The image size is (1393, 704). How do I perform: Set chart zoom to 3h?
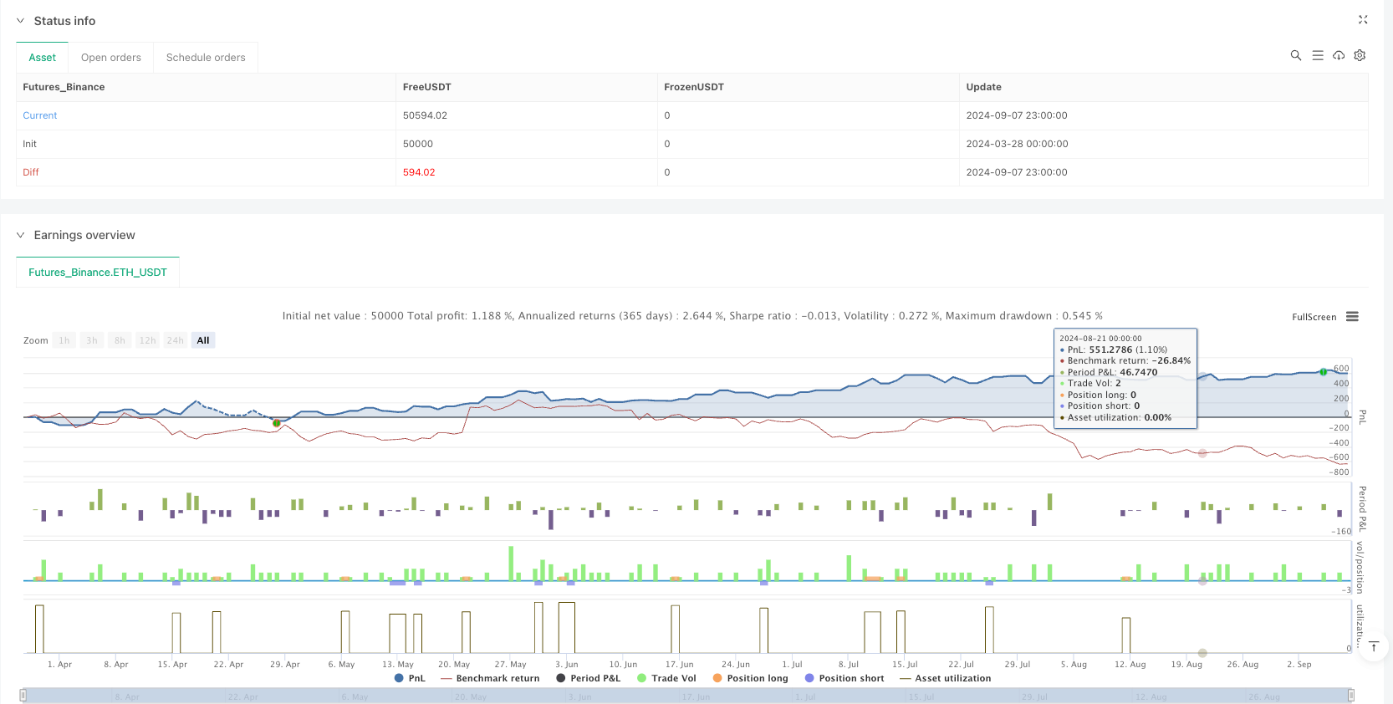pyautogui.click(x=92, y=340)
